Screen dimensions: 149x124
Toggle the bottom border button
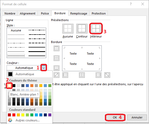[57, 68]
